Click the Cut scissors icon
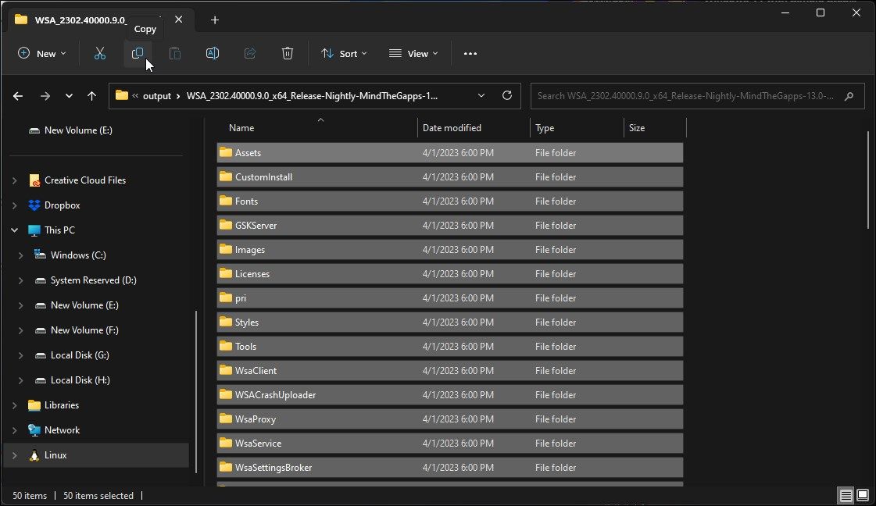The height and width of the screenshot is (506, 876). pos(99,54)
